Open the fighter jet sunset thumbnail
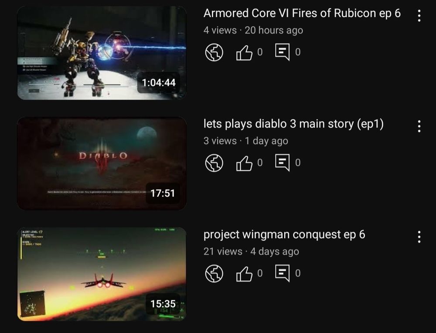 click(102, 274)
